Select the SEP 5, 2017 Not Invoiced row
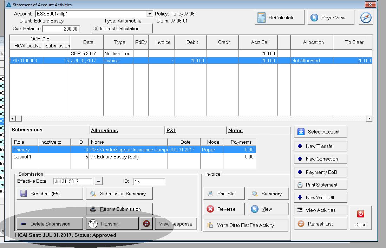The image size is (386, 248). [140, 53]
